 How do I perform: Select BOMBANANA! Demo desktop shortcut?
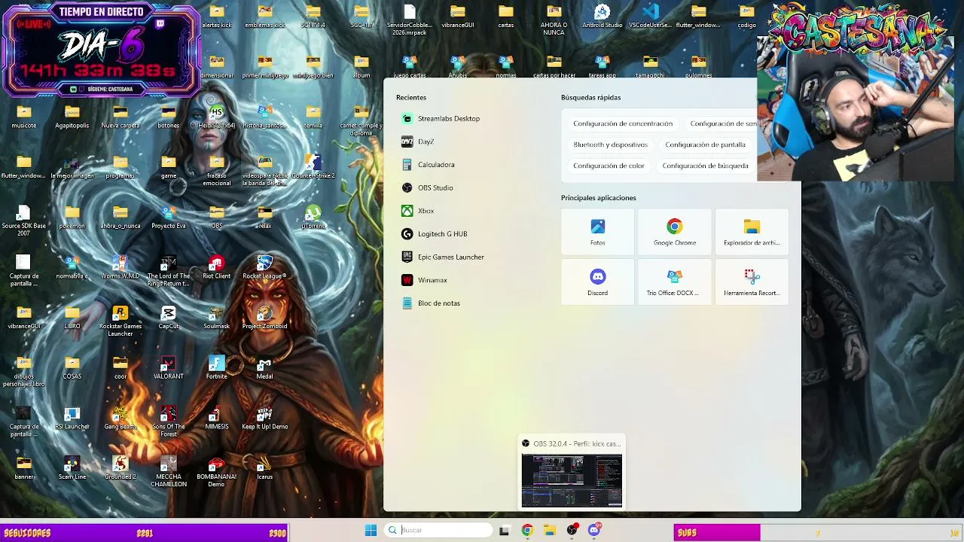point(217,471)
